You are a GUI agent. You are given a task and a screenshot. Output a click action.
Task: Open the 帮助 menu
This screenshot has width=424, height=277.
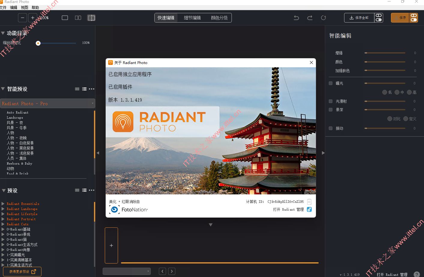[35, 8]
